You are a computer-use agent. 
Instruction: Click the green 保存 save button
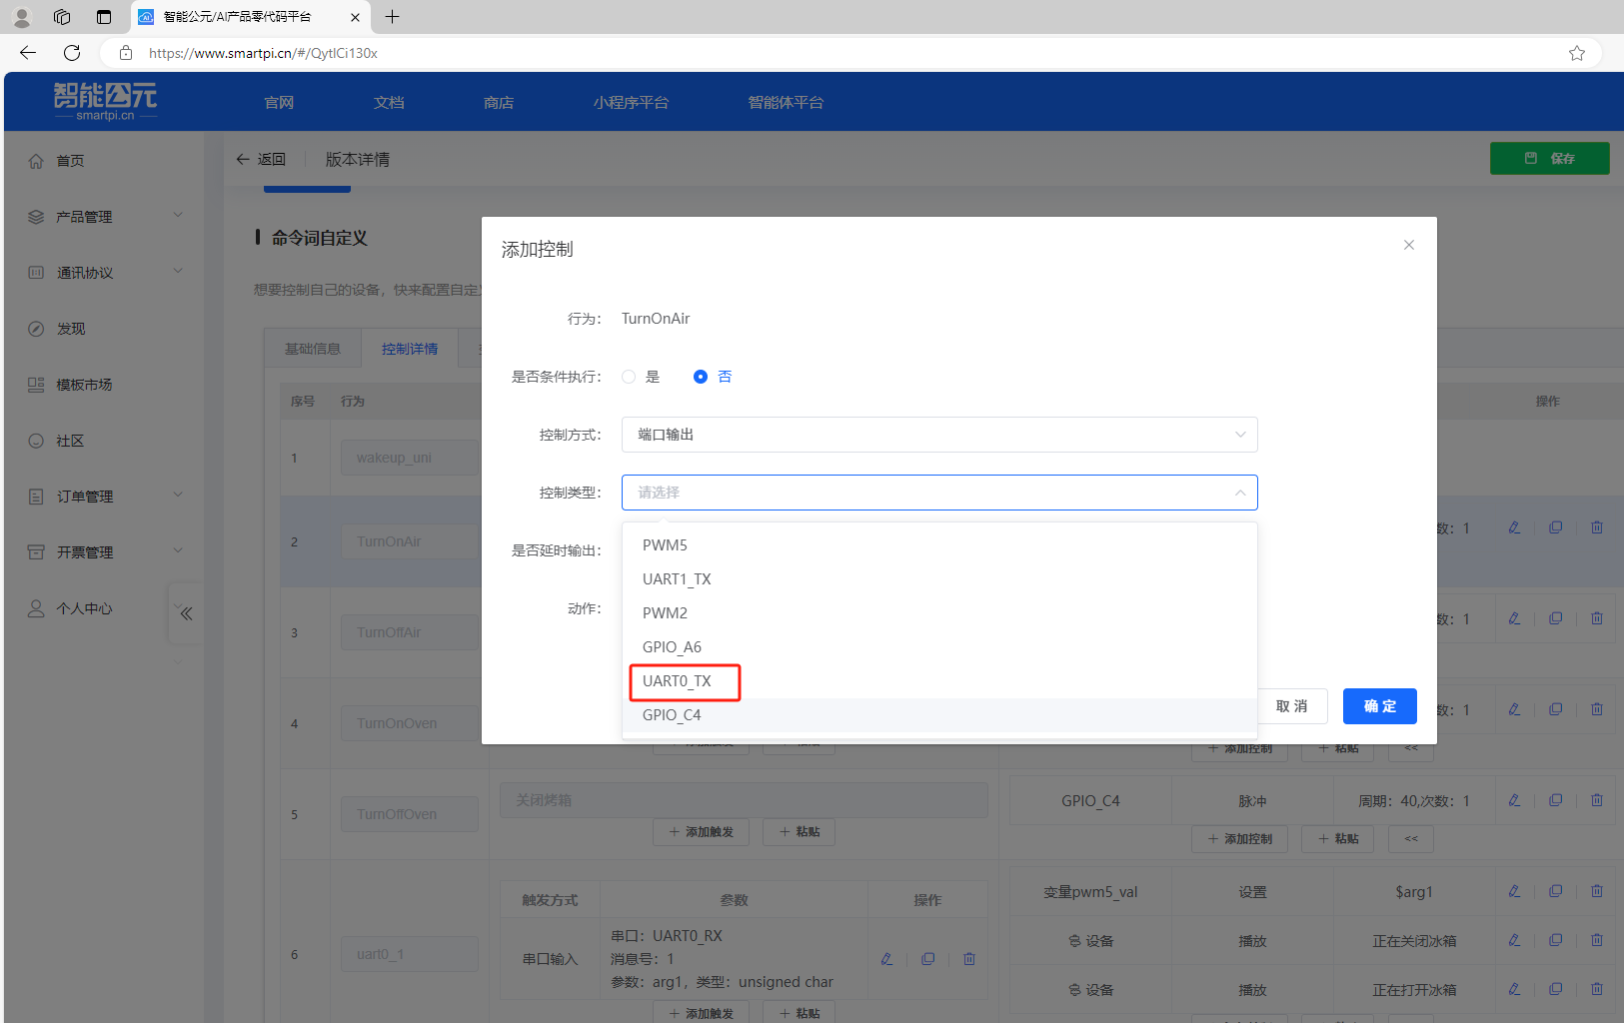pyautogui.click(x=1549, y=159)
